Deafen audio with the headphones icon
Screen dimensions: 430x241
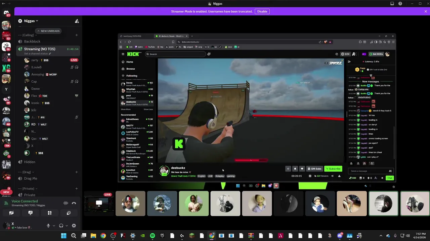pyautogui.click(x=61, y=226)
